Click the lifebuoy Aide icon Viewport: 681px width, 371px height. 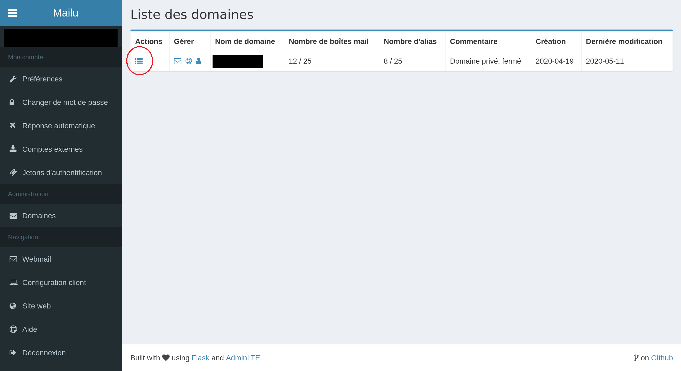point(13,329)
